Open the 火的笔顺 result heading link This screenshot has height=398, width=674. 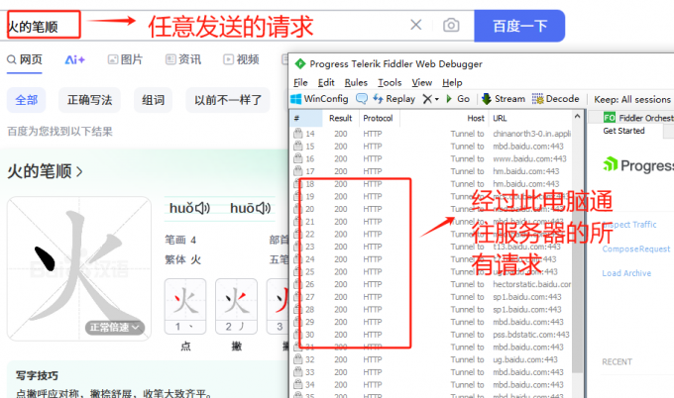tap(45, 171)
